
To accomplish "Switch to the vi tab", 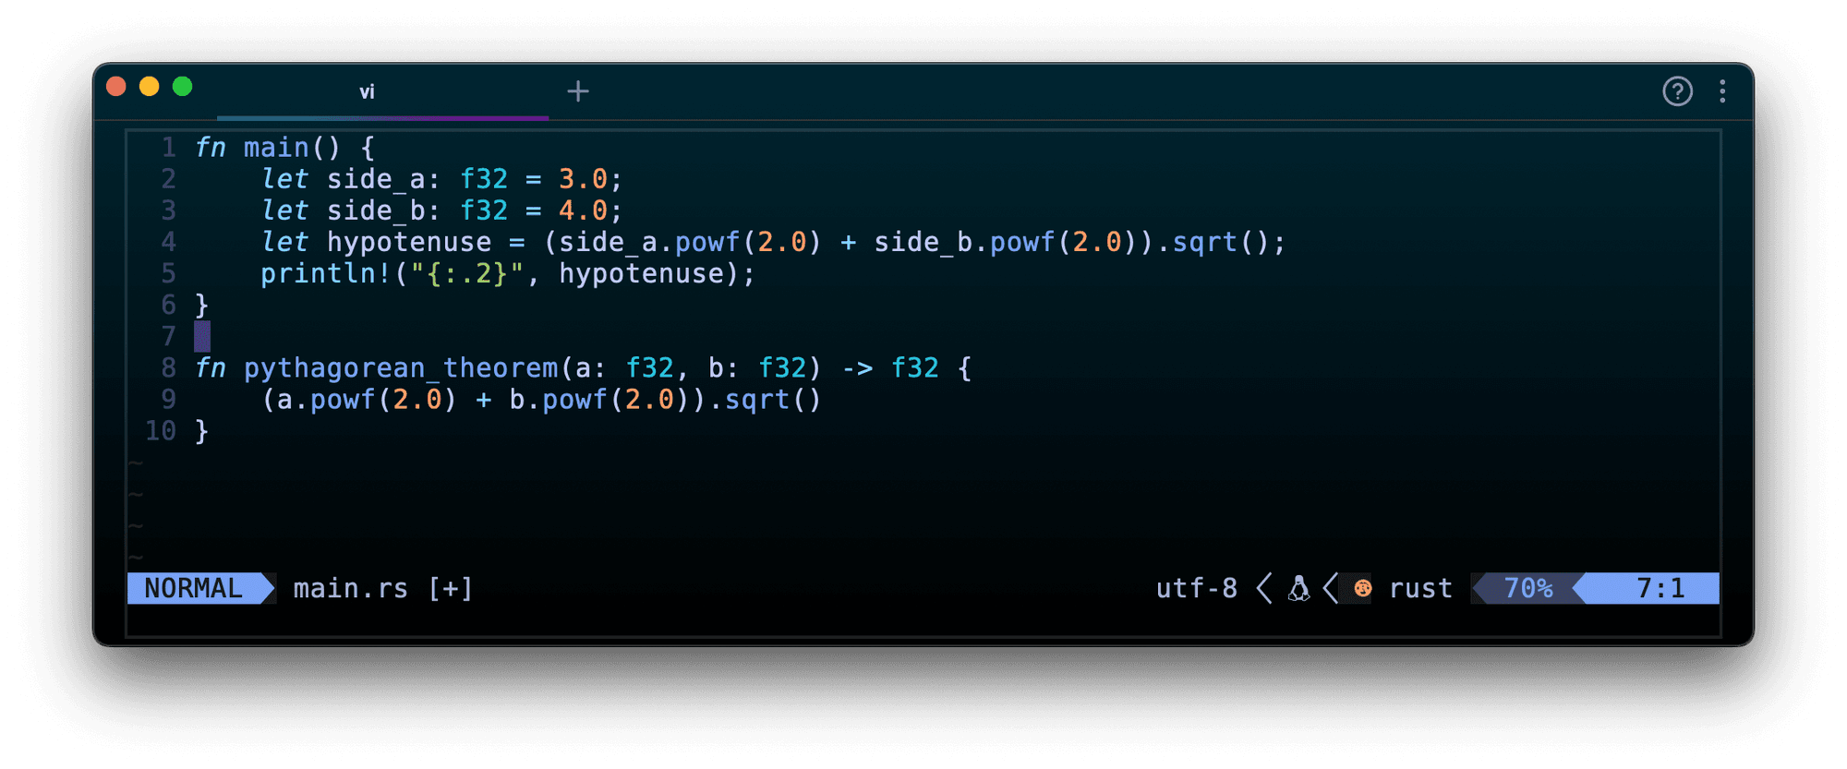I will [x=367, y=92].
